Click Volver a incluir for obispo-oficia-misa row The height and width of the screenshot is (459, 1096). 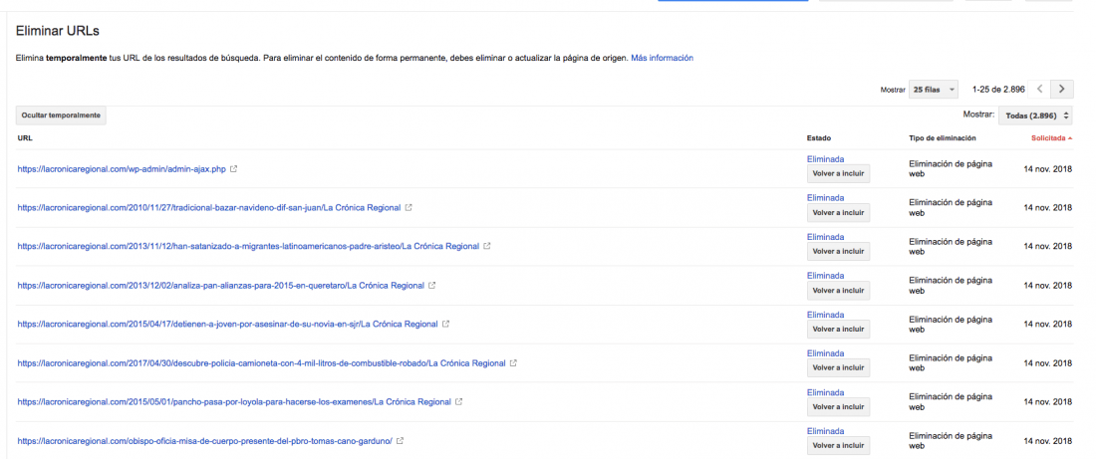click(x=838, y=445)
